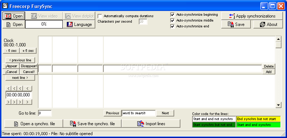Image resolution: width=287 pixels, height=138 pixels.
Task: Go to the < previous line
Action: [x=20, y=60]
